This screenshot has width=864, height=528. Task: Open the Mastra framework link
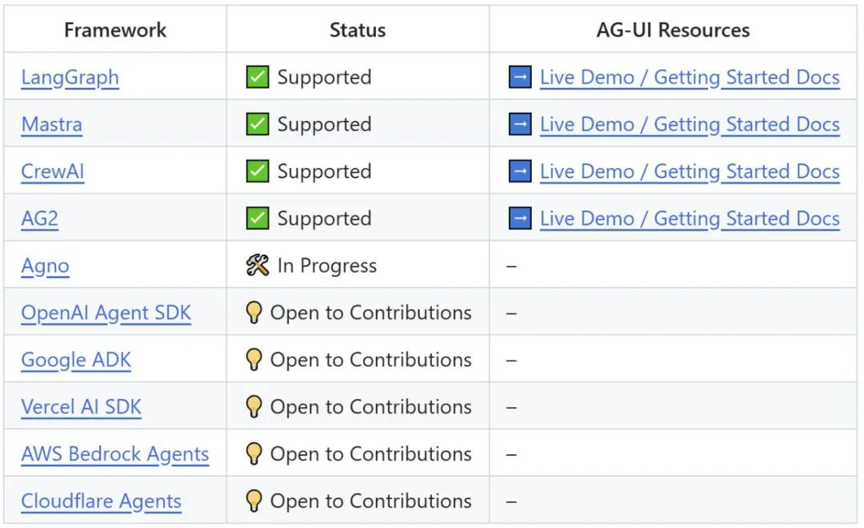pyautogui.click(x=51, y=125)
